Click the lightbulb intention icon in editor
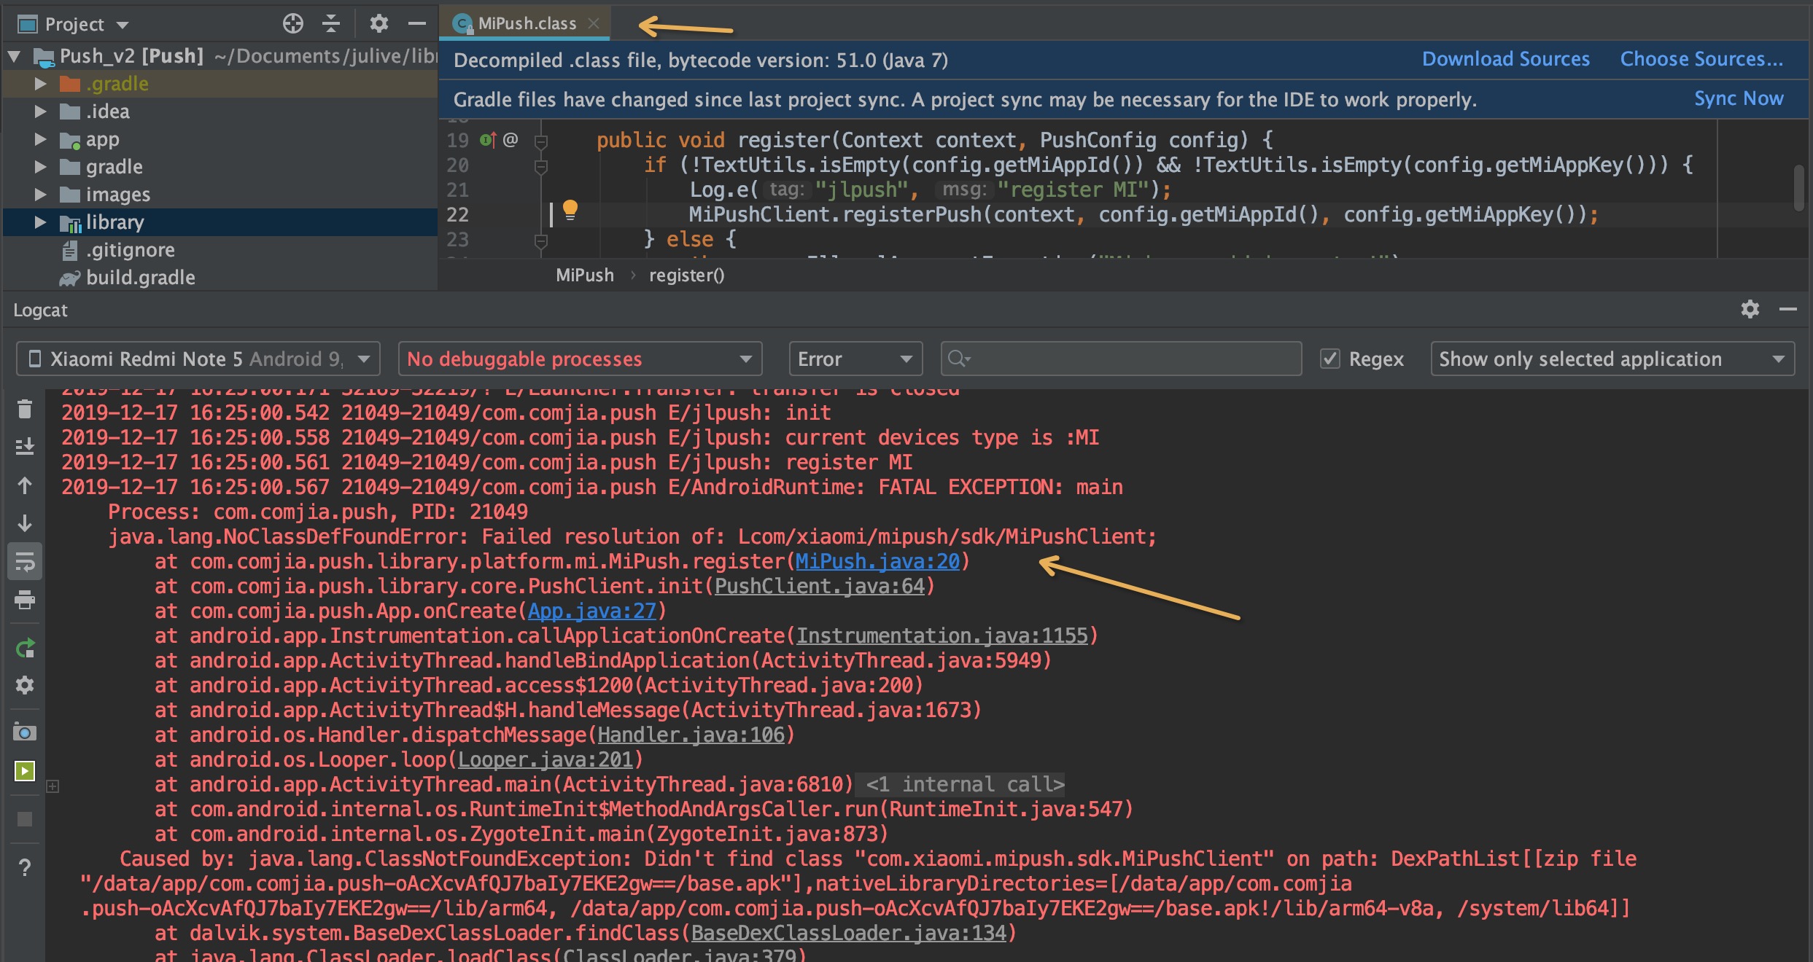The height and width of the screenshot is (962, 1813). click(570, 211)
